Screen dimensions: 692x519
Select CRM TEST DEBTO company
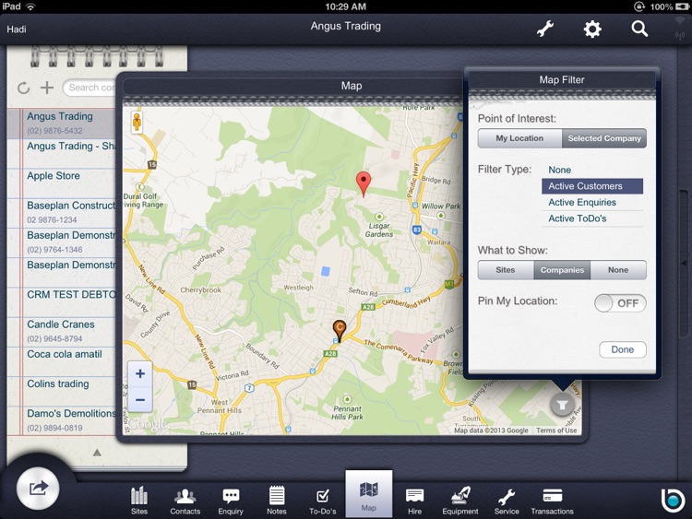click(x=61, y=302)
